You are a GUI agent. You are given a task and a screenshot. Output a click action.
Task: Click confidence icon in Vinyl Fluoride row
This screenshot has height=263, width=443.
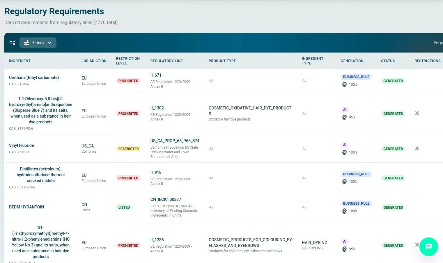pyautogui.click(x=344, y=152)
